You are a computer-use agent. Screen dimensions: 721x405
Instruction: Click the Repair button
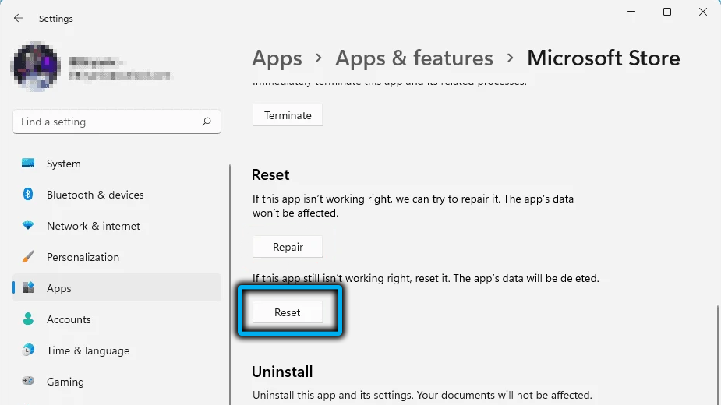(288, 247)
